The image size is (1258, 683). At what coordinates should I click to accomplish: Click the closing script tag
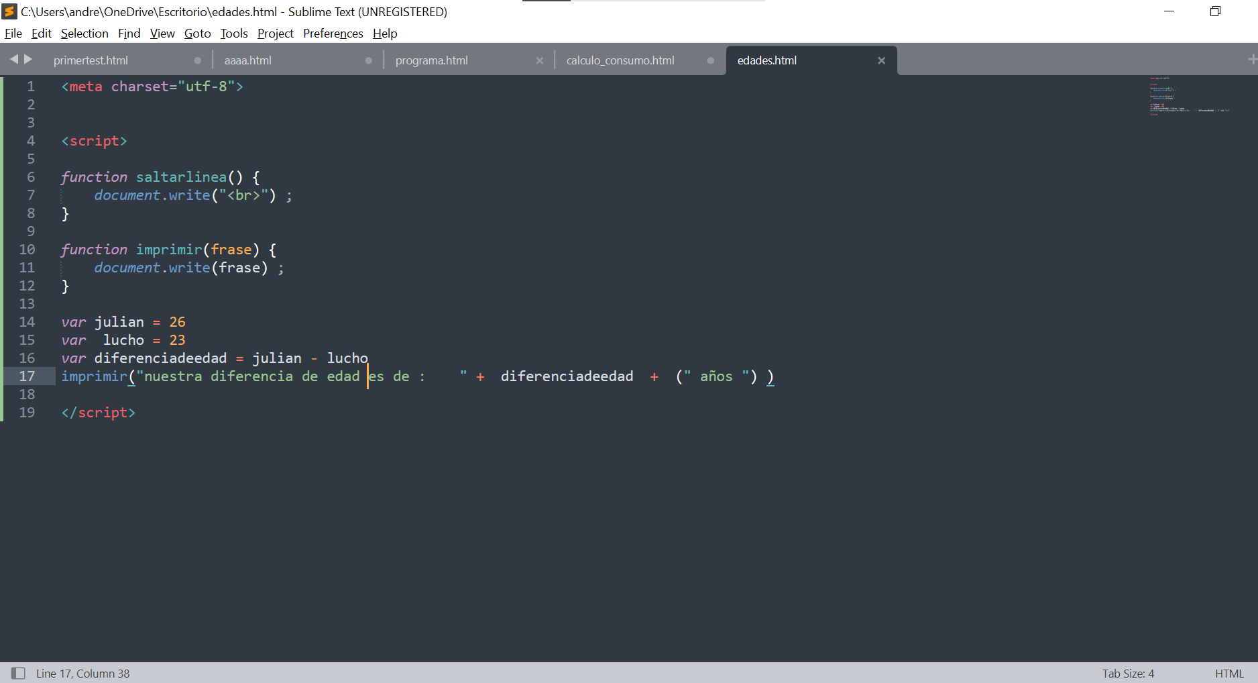pos(99,413)
